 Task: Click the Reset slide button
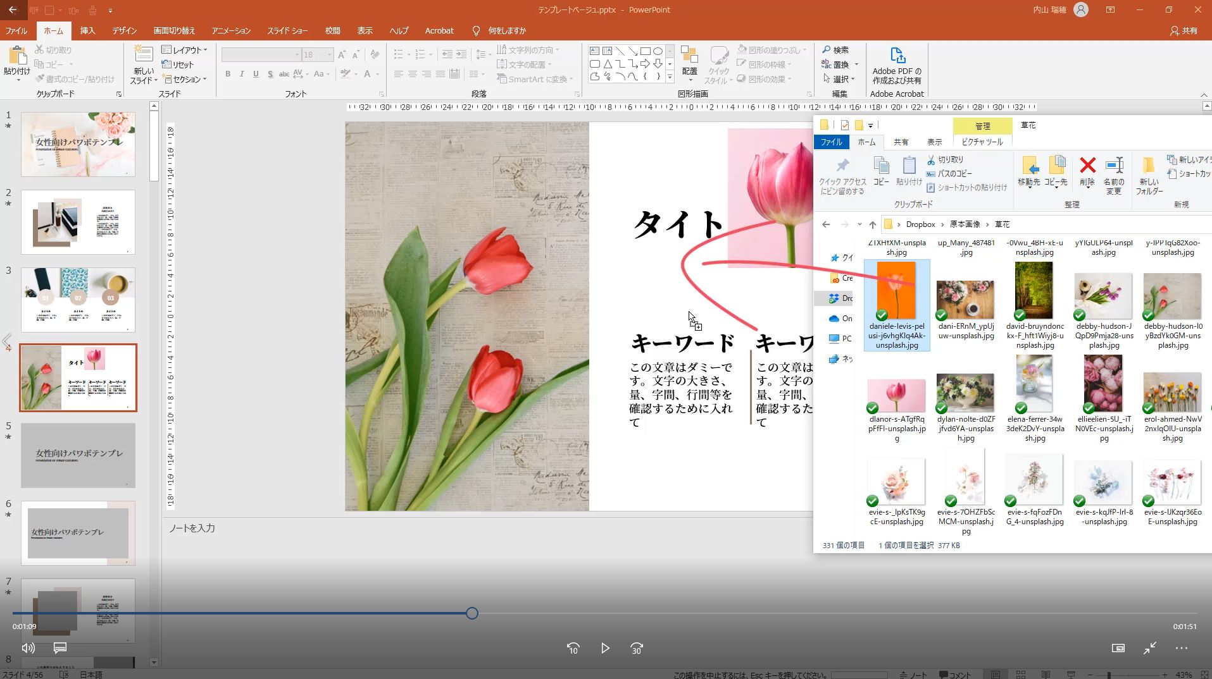point(178,64)
